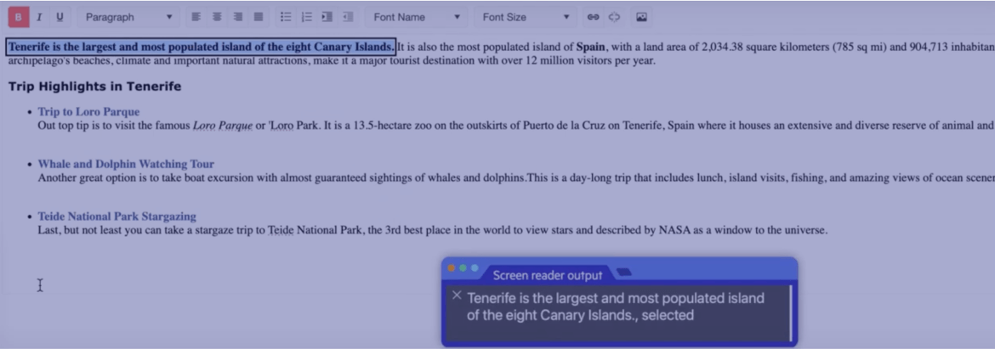Click the screen reader output scrollbar
The width and height of the screenshot is (995, 349).
tap(790, 312)
